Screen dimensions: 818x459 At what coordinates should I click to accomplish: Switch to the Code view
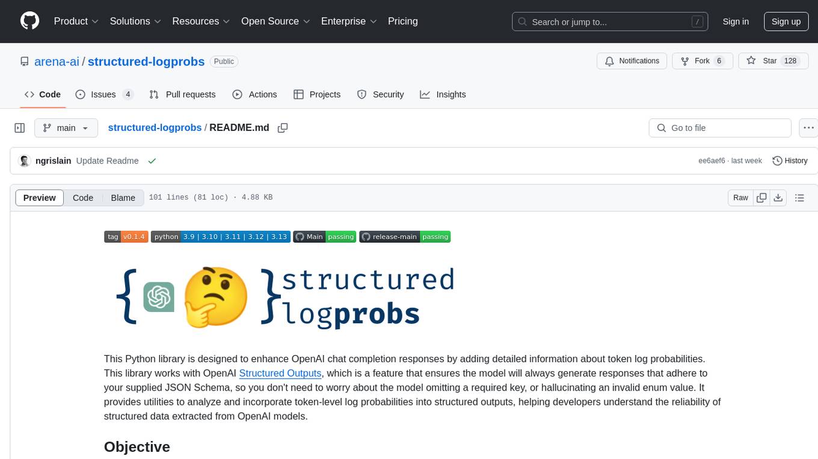point(83,198)
